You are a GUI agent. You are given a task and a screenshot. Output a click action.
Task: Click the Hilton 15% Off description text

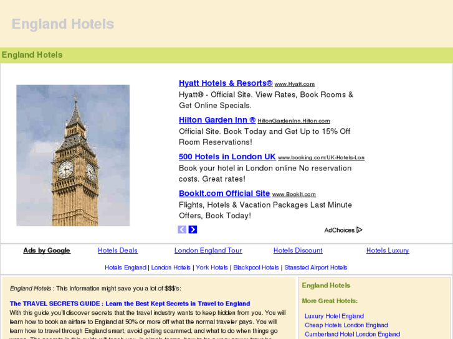tap(264, 137)
